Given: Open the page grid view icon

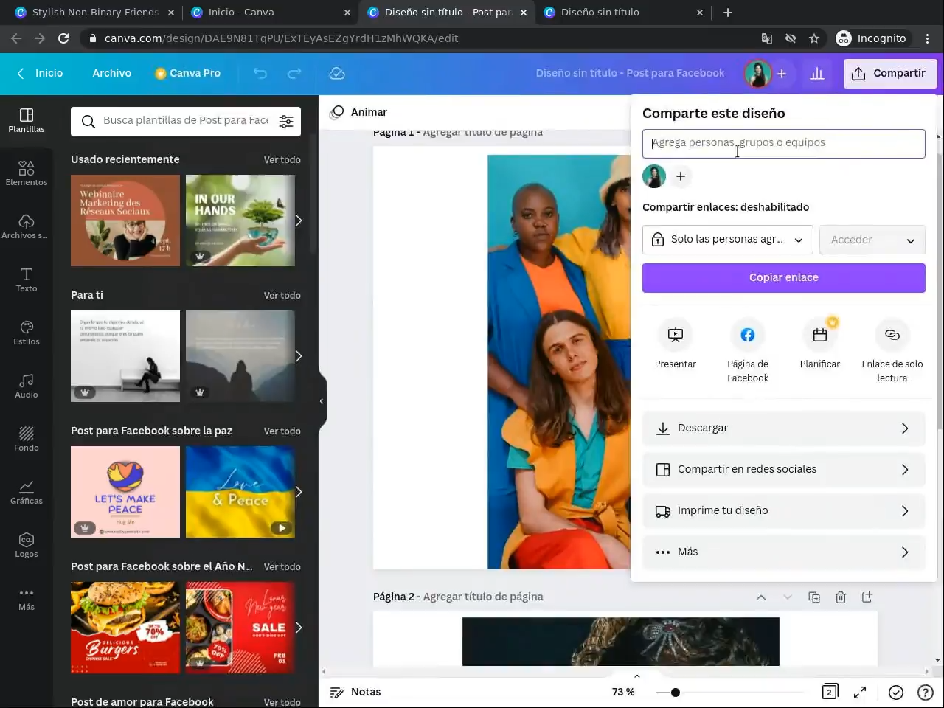Looking at the screenshot, I should pyautogui.click(x=830, y=692).
